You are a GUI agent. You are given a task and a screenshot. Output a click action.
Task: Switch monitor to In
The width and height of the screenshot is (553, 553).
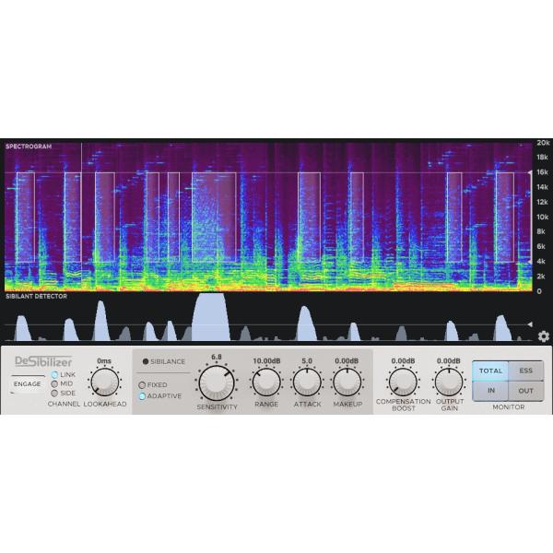(x=490, y=391)
